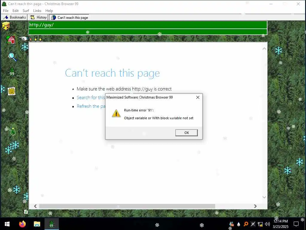The height and width of the screenshot is (230, 306).
Task: Click OK in the run-time error dialog
Action: pos(186,133)
